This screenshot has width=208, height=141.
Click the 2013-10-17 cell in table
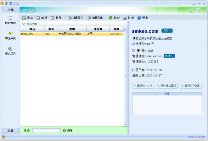coord(117,34)
